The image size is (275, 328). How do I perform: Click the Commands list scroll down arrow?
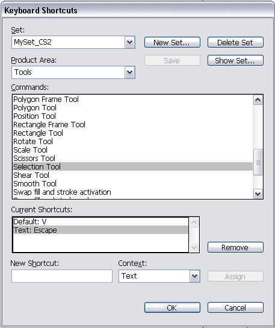[x=258, y=194]
